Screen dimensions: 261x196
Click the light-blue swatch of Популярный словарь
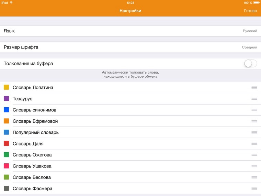[6, 132]
